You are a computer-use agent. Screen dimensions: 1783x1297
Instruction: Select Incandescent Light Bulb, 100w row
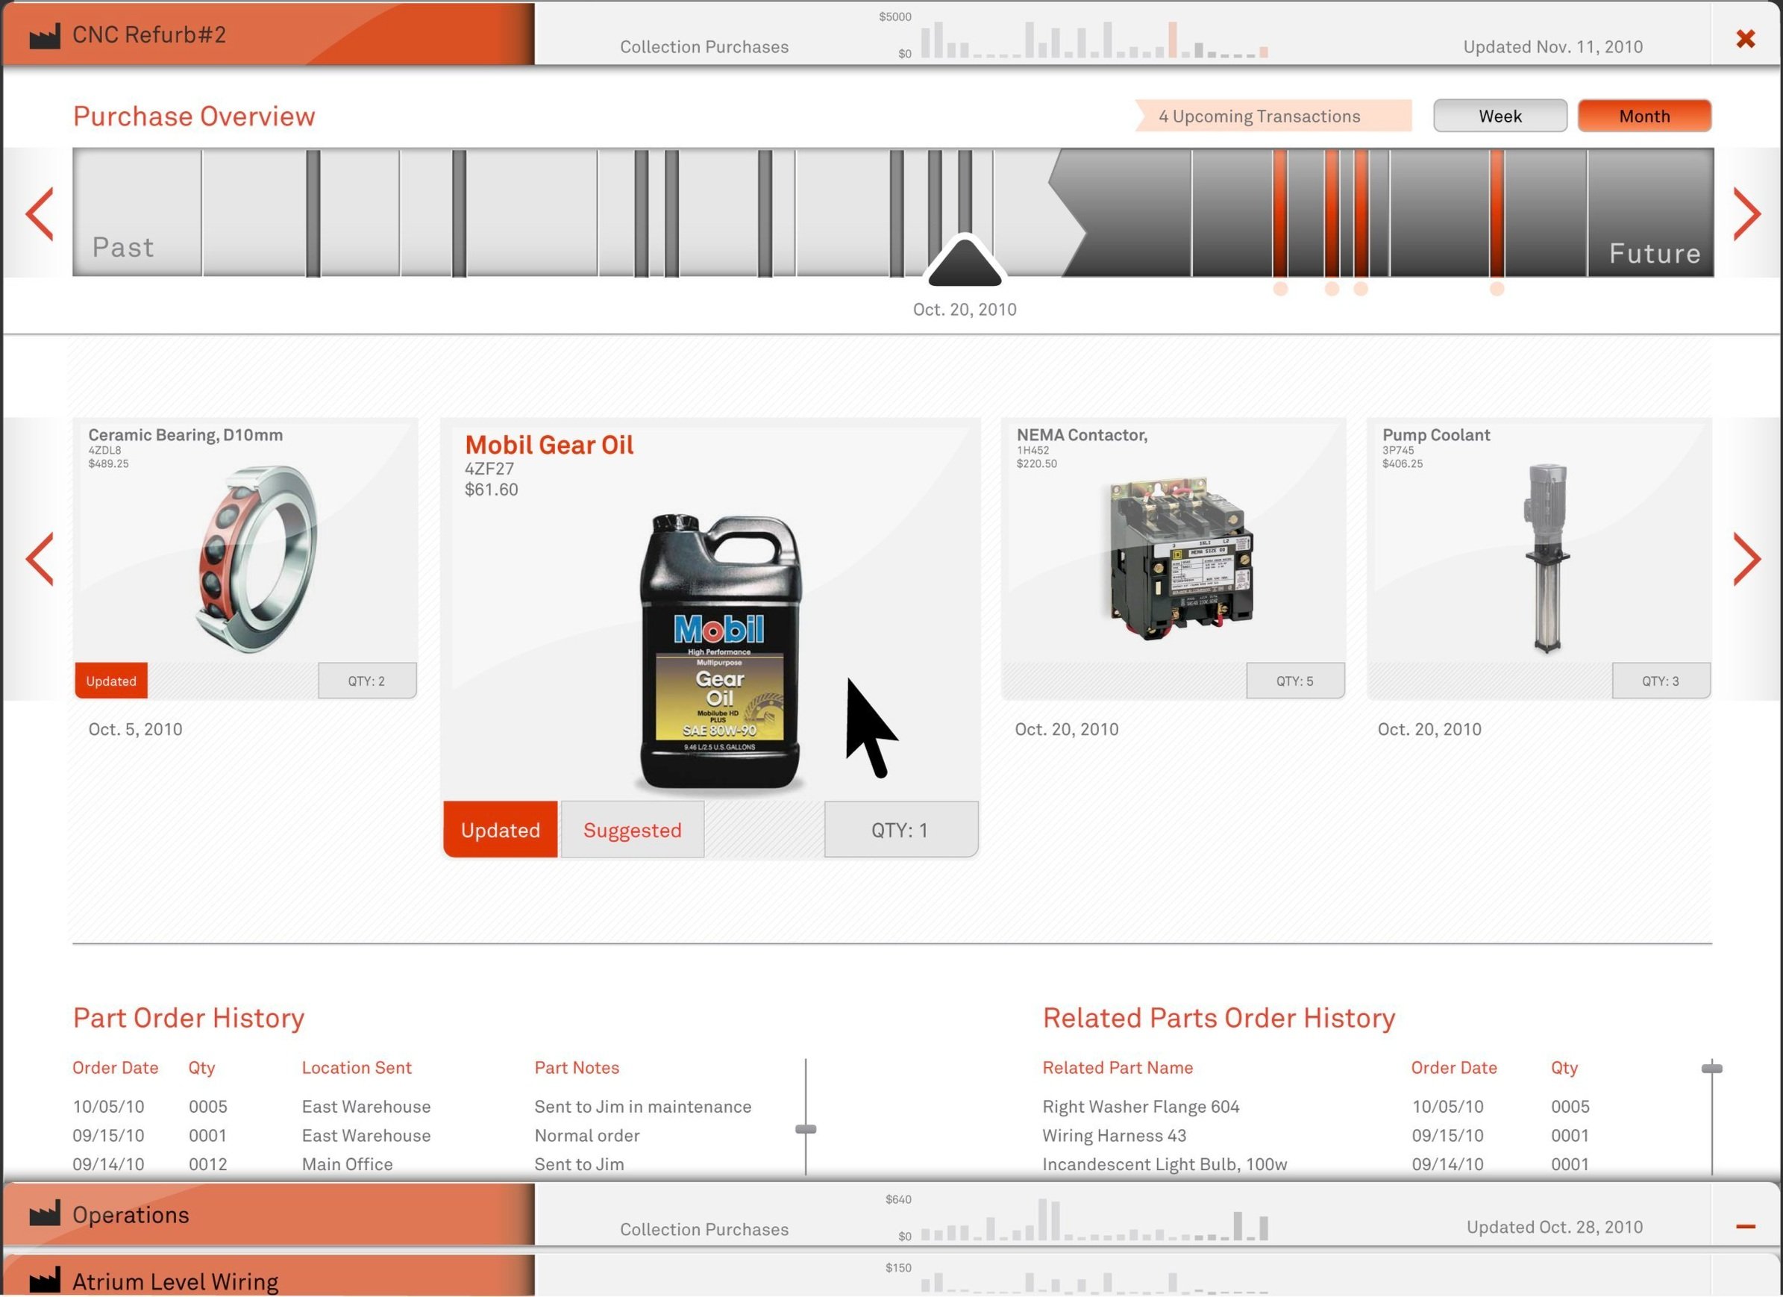[1316, 1164]
